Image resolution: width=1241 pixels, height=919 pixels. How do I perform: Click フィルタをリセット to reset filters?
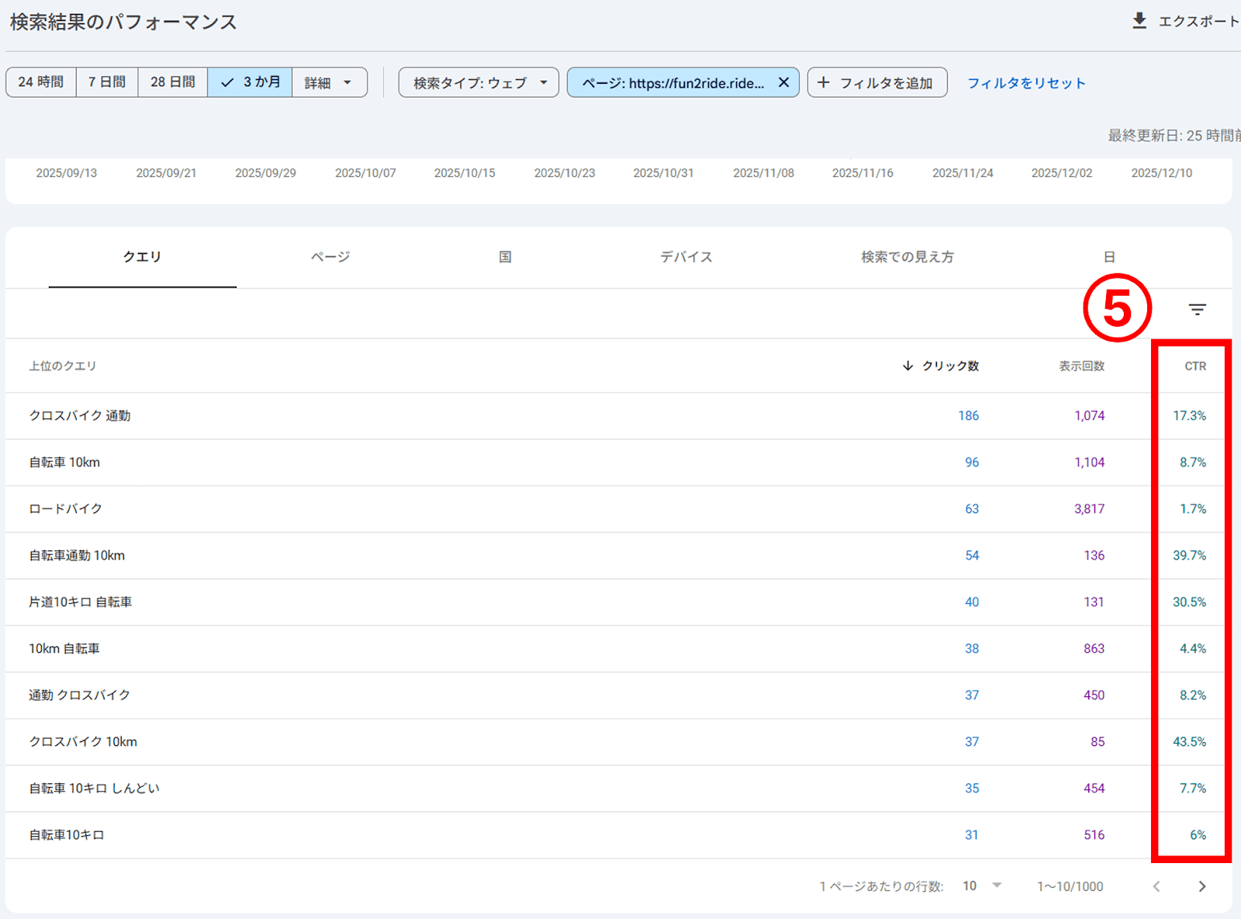pyautogui.click(x=1025, y=83)
